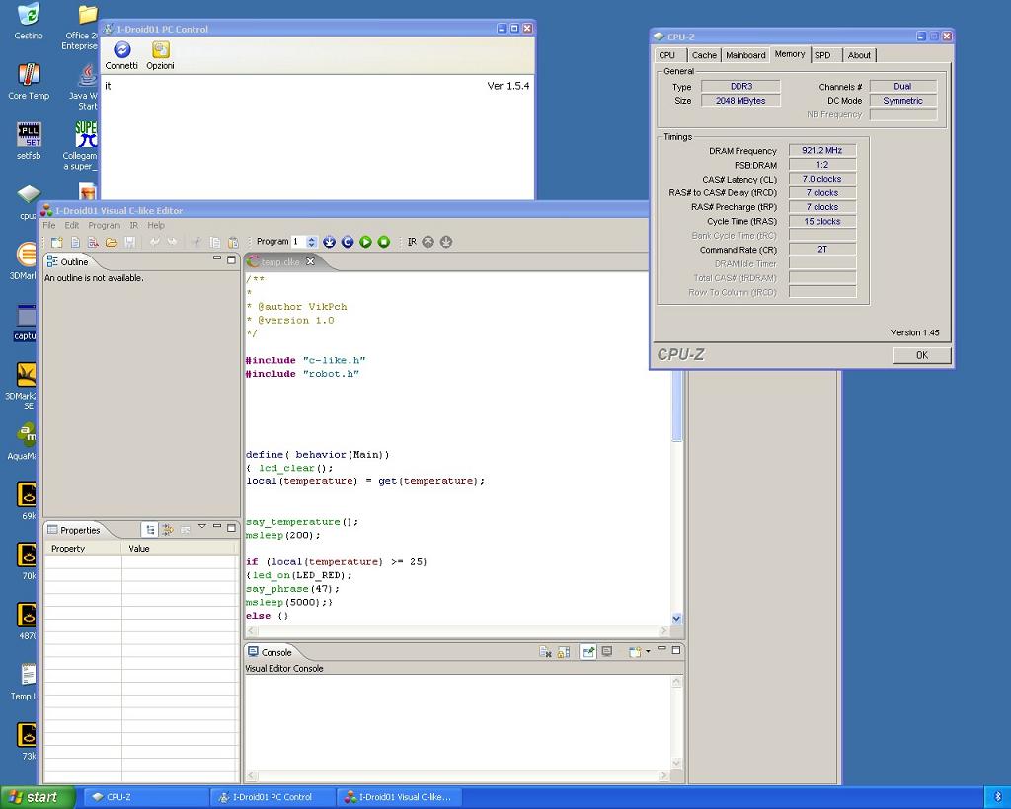Click the clear console icon

tap(545, 652)
